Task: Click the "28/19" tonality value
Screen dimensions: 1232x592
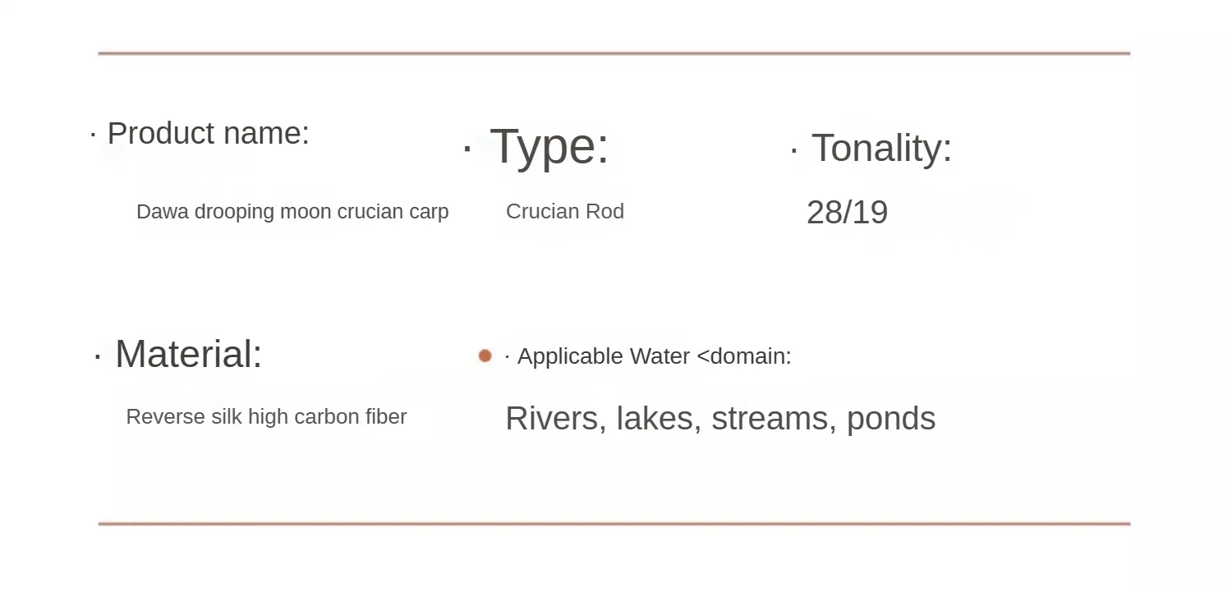Action: (x=847, y=213)
